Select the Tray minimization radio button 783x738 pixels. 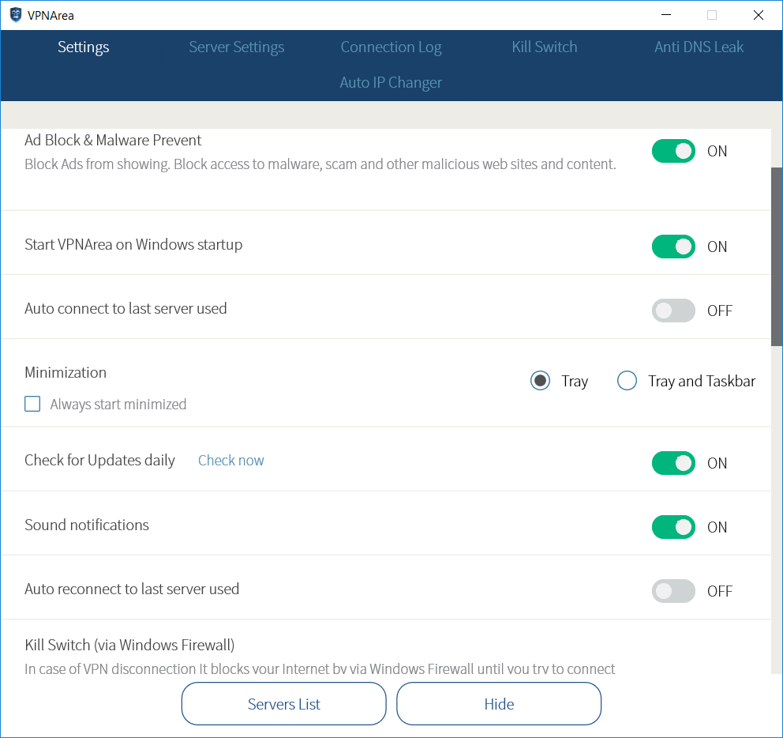click(541, 381)
